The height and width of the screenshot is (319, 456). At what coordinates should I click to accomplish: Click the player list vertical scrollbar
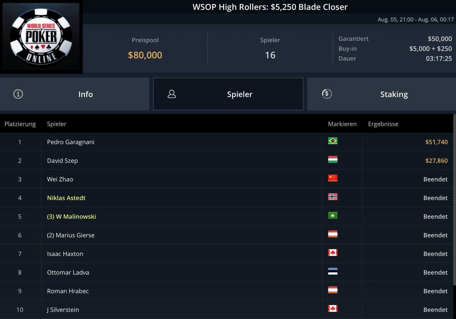(x=454, y=200)
